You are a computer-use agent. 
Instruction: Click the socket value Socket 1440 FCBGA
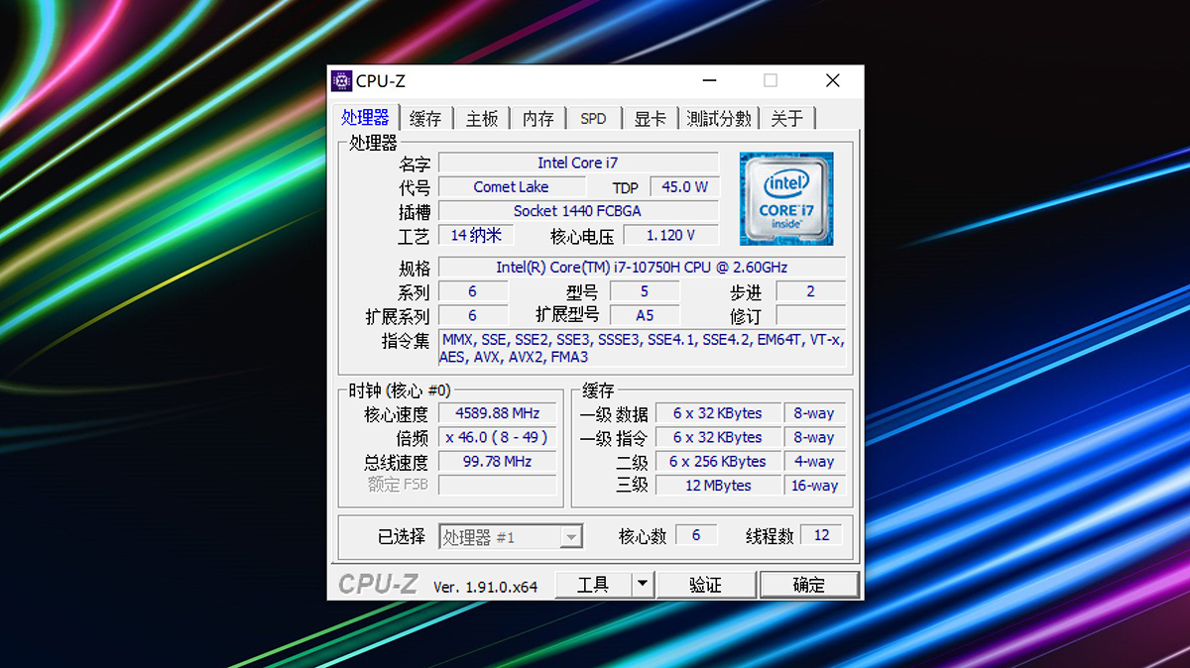click(x=578, y=211)
